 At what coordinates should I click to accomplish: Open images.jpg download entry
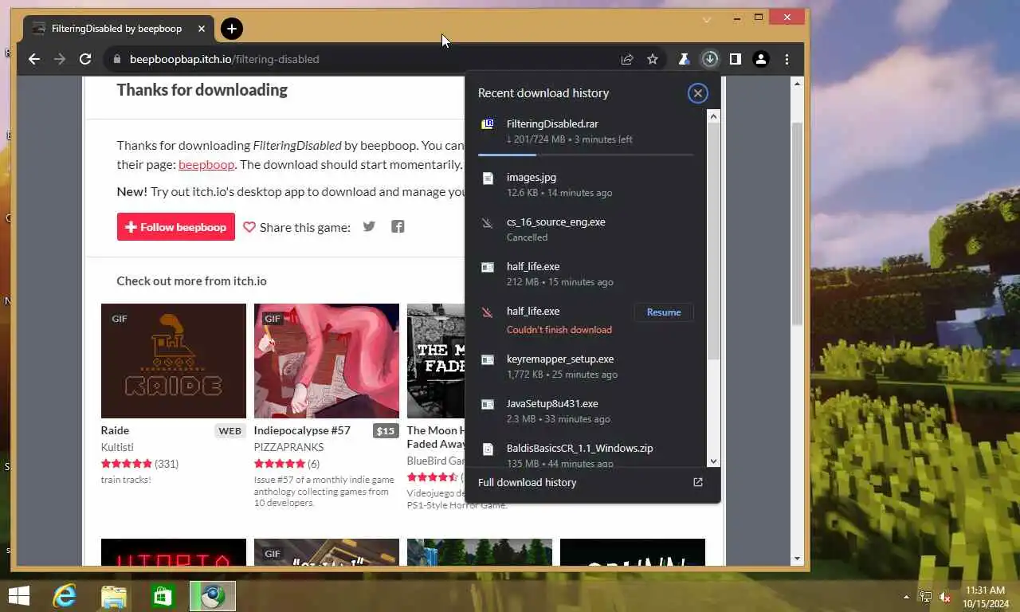click(x=586, y=184)
